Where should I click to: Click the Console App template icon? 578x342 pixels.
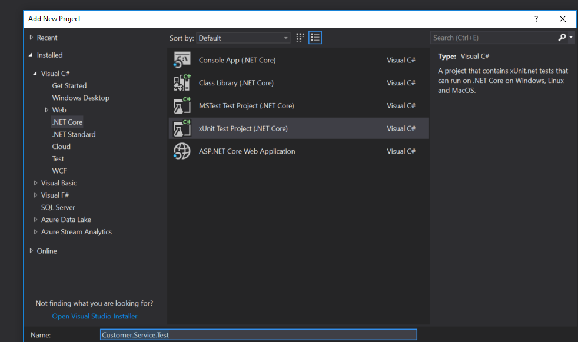(x=182, y=60)
